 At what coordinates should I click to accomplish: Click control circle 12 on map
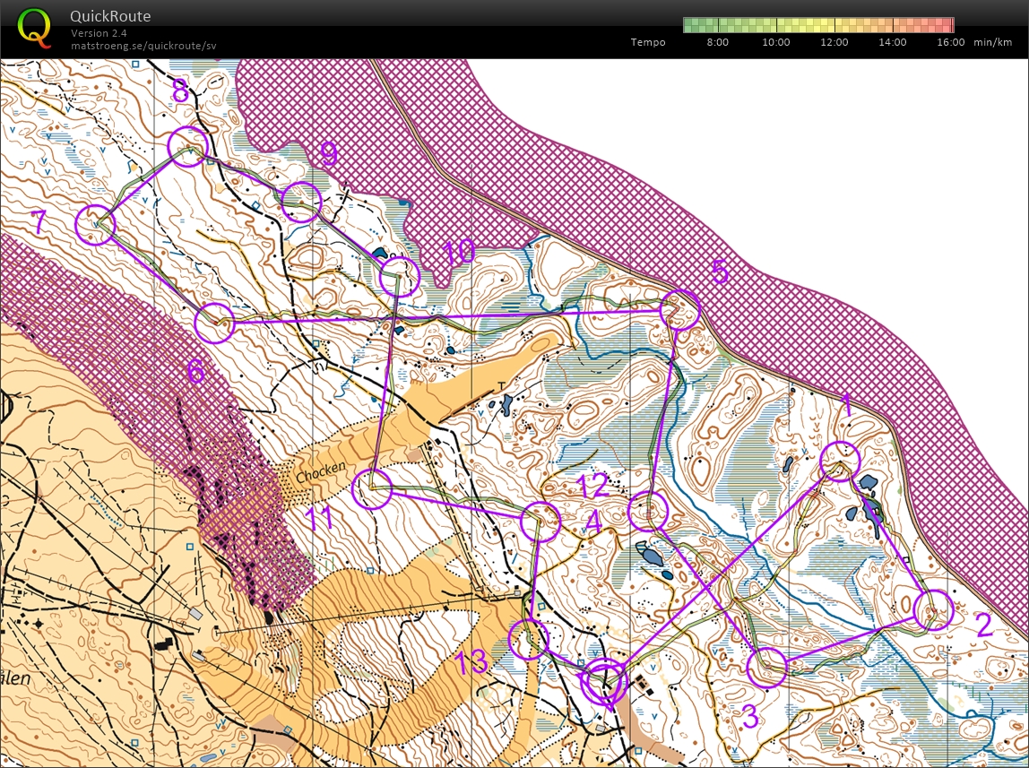[x=648, y=511]
